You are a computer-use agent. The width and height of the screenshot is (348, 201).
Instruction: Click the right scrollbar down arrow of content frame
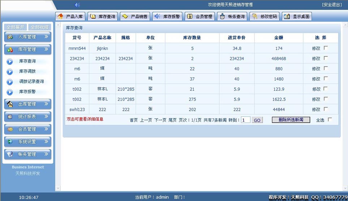345,188
